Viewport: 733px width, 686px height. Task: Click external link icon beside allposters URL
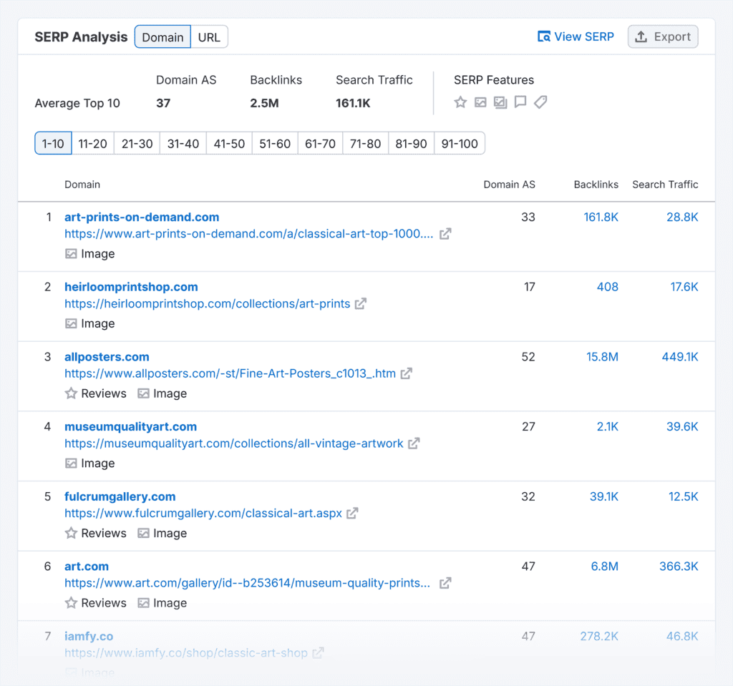click(x=407, y=373)
